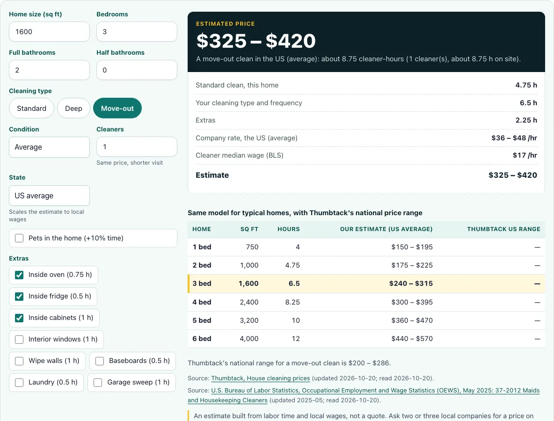The height and width of the screenshot is (421, 554).
Task: Open the Condition dropdown showing Average
Action: coord(49,147)
